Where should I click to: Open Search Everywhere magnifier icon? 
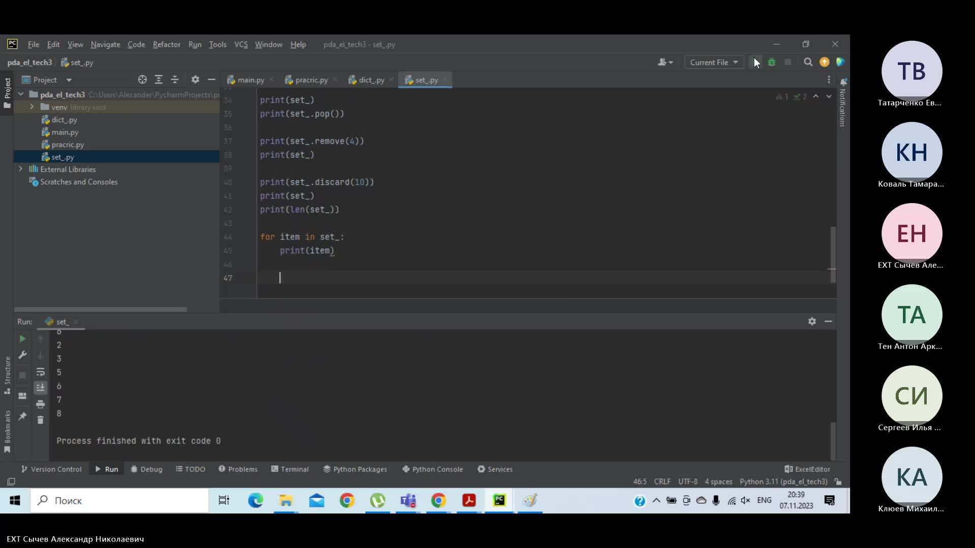[x=808, y=62]
